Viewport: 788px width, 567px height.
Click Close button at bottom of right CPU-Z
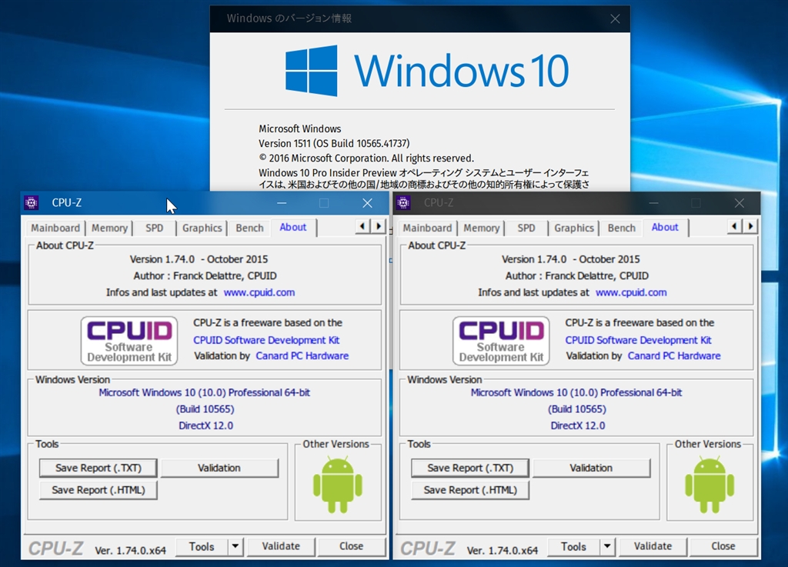click(723, 546)
